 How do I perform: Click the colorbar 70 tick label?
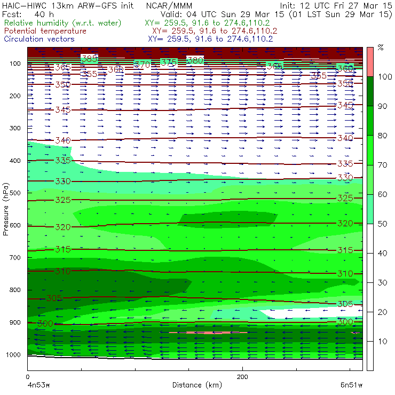click(382, 165)
